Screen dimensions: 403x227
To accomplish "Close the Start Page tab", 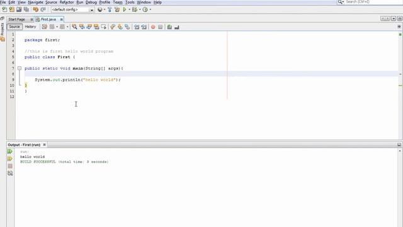I will tap(31, 20).
